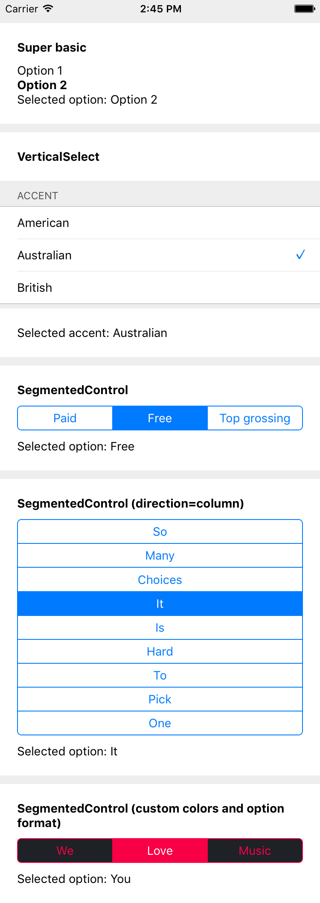
Task: Select the Free segment
Action: (160, 418)
